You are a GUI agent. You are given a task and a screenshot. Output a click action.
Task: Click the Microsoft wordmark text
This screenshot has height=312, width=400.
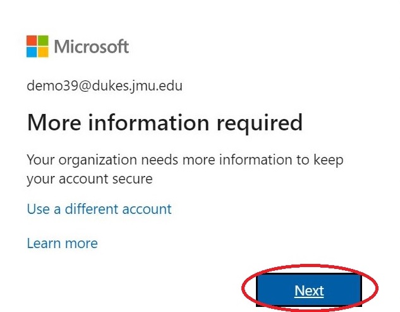pyautogui.click(x=92, y=46)
